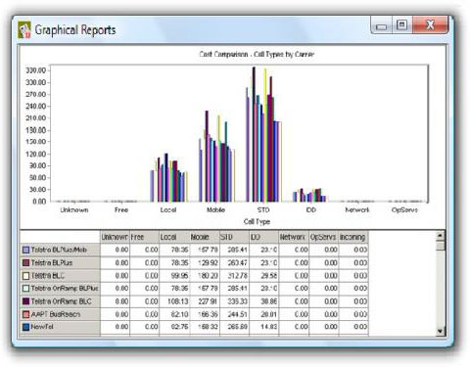Select the Telstra OnRamp BLC row label
This screenshot has height=367, width=471.
pyautogui.click(x=61, y=301)
